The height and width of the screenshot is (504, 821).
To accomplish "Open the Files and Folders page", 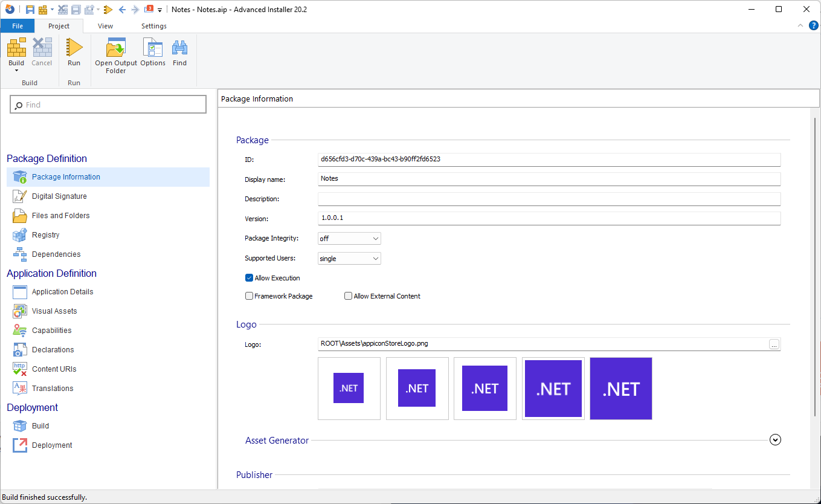I will 60,216.
